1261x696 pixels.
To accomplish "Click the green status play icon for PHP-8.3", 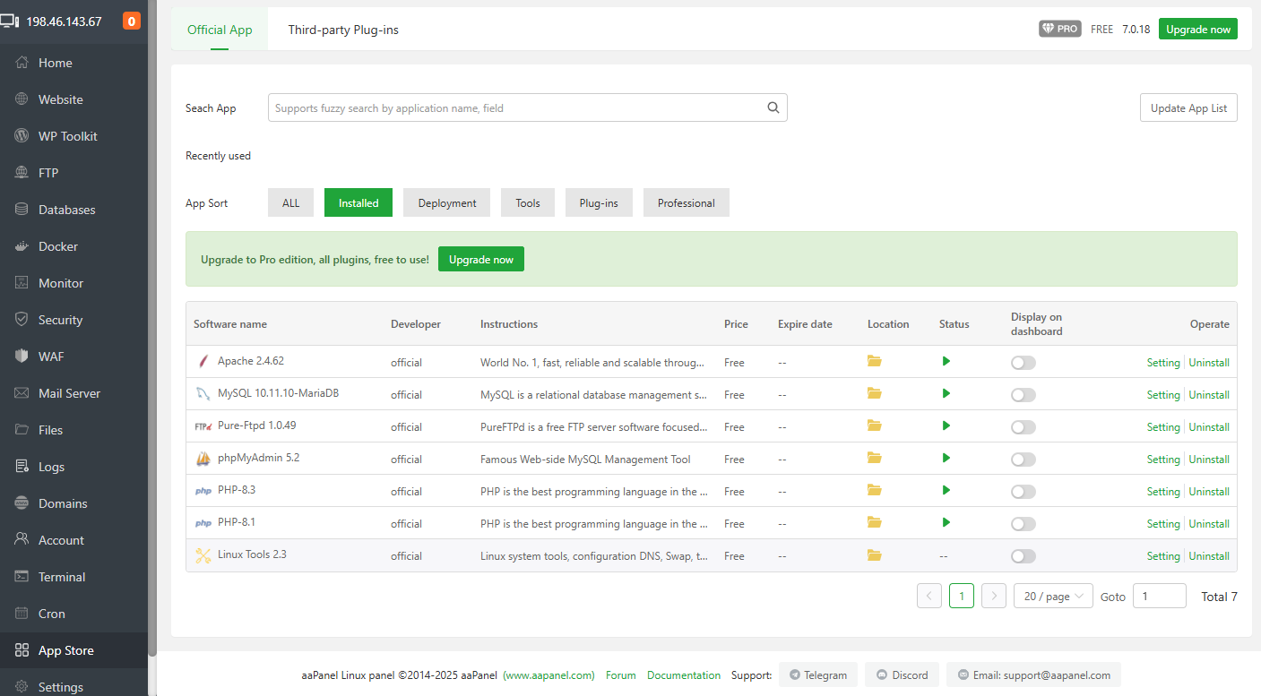I will click(x=946, y=490).
